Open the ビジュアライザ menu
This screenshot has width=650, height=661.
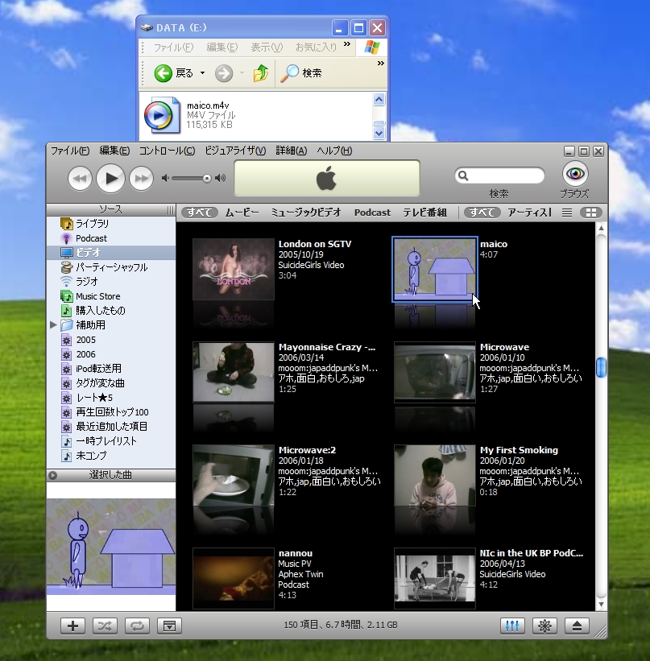click(235, 151)
